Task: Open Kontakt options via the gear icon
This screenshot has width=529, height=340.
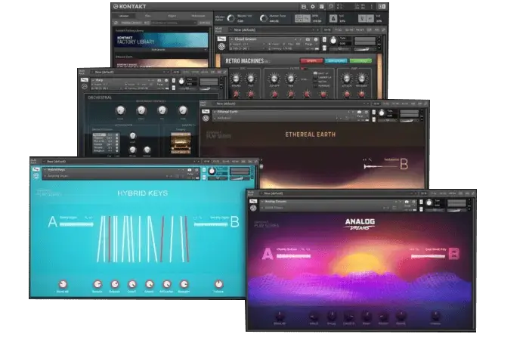Action: [313, 6]
